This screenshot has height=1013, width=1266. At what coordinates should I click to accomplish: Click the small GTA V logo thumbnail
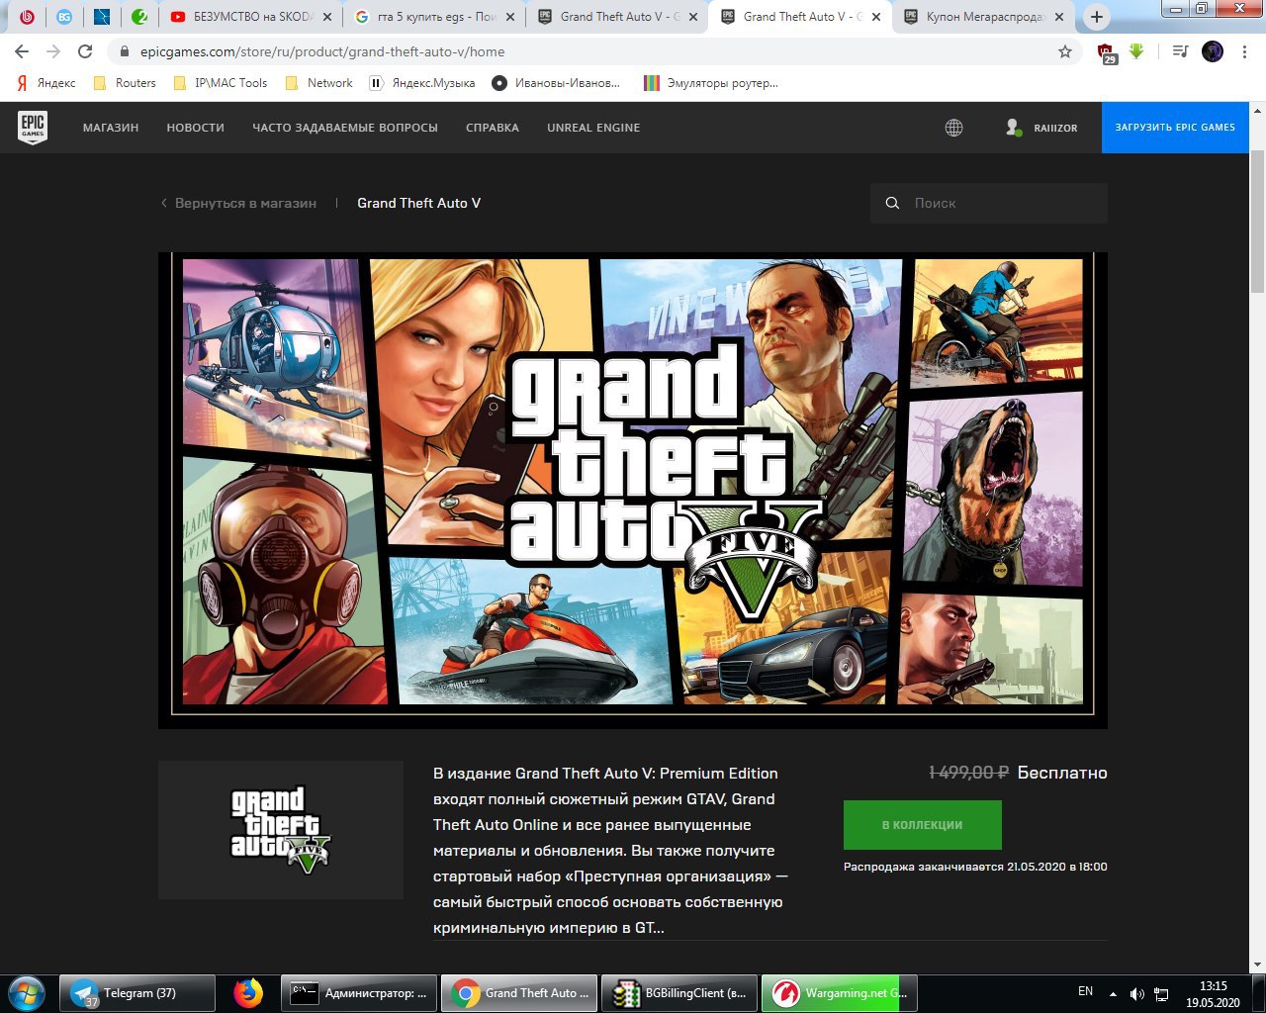281,830
